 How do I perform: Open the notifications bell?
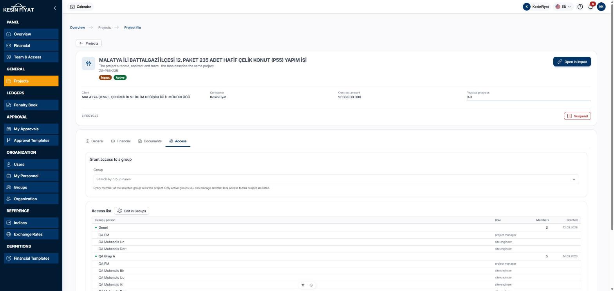point(591,7)
